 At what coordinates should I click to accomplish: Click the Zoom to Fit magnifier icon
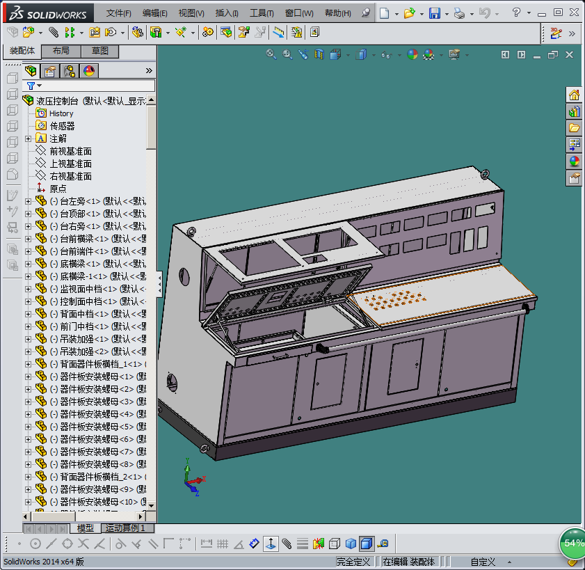pos(271,54)
